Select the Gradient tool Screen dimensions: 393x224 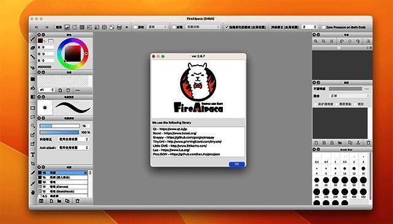(33, 97)
